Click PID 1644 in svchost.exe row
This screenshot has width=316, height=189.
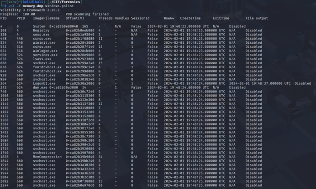(x=5, y=136)
